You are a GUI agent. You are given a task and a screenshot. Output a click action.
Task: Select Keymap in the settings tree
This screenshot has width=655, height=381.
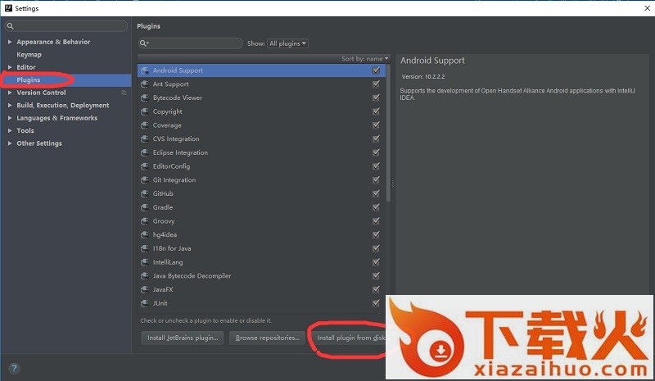[x=29, y=55]
